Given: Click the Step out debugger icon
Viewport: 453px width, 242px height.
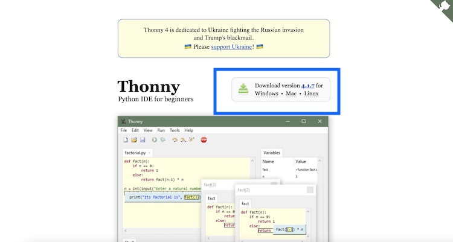Looking at the screenshot, I should tap(191, 140).
